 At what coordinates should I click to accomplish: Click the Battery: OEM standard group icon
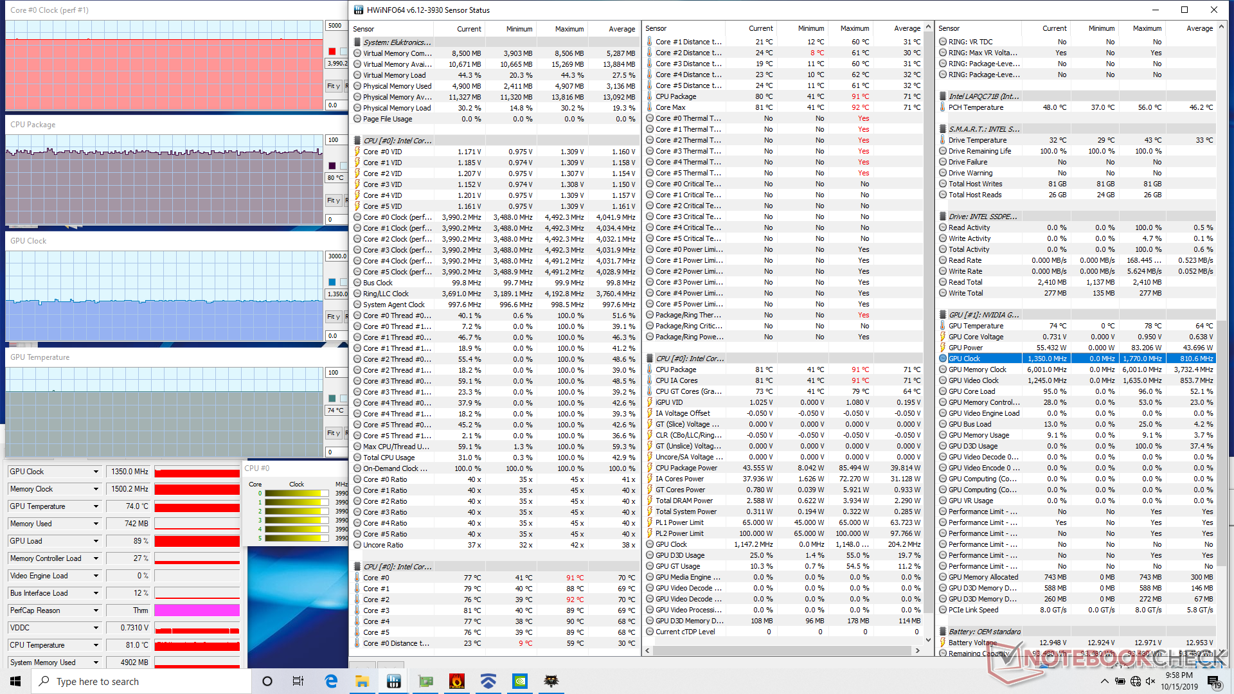coord(943,632)
